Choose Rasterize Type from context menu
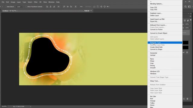Viewport: 193px width, 108px height. (x=165, y=43)
